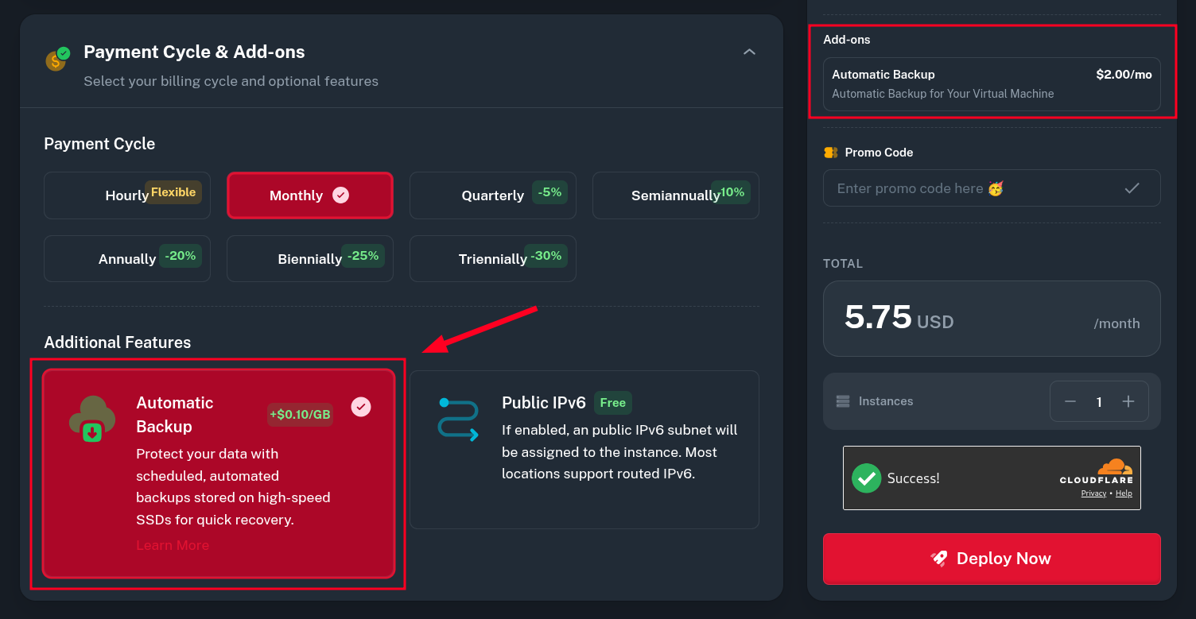Click the green Success checkmark icon
This screenshot has width=1196, height=619.
point(866,478)
